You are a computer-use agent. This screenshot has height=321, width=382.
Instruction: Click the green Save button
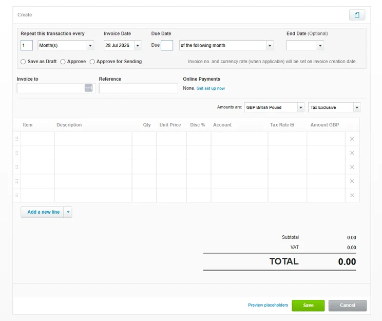(308, 306)
